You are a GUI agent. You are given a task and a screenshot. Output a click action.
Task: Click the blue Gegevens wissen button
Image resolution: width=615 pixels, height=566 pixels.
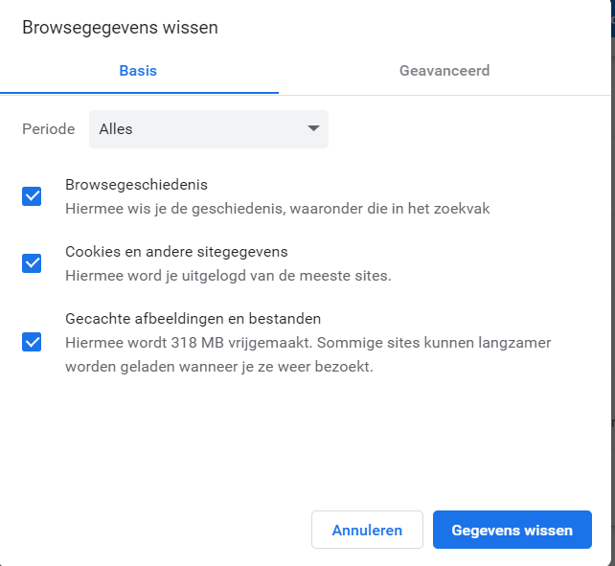click(512, 530)
